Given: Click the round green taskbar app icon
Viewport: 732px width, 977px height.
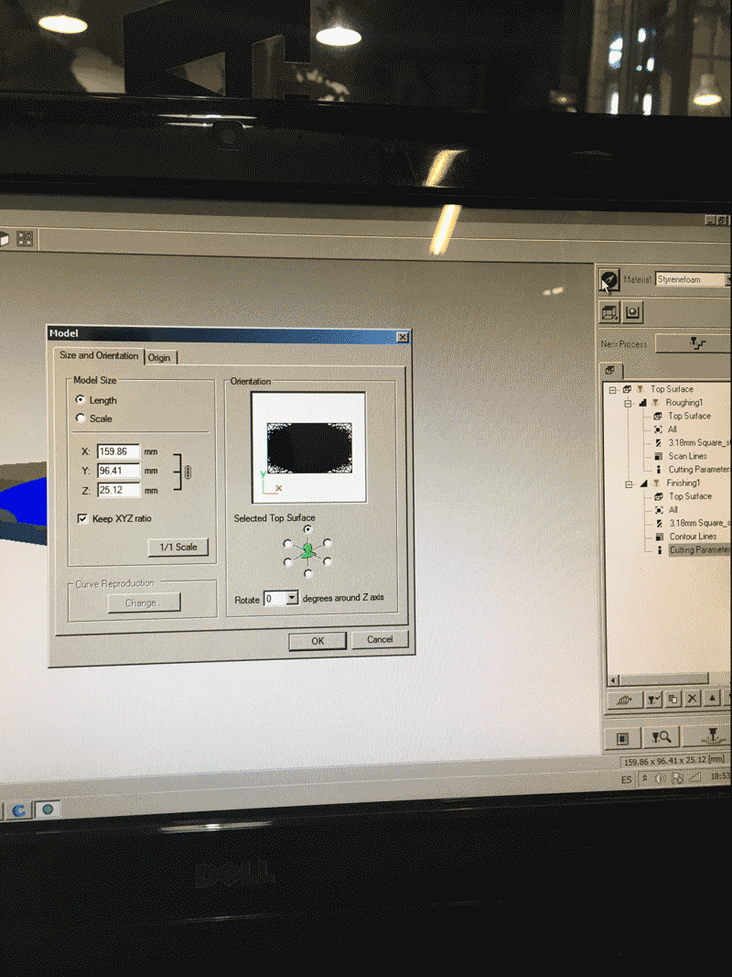Looking at the screenshot, I should coord(47,809).
